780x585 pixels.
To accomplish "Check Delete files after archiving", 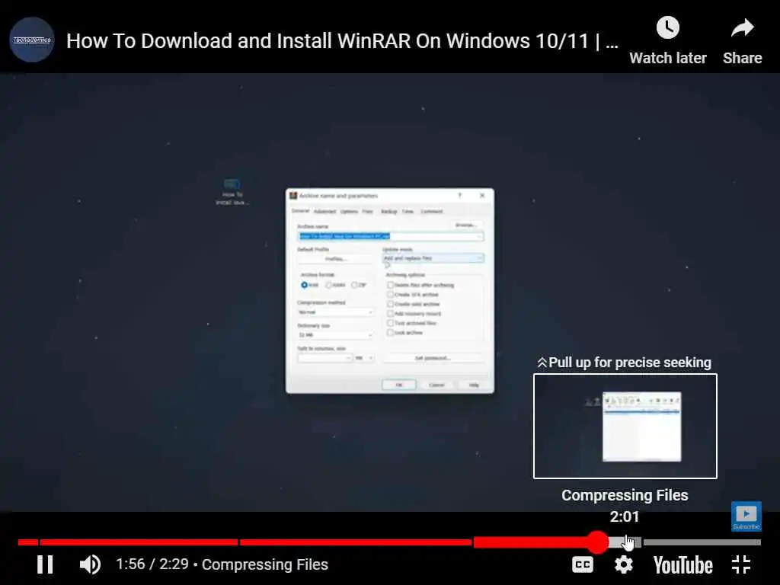I will coord(391,285).
